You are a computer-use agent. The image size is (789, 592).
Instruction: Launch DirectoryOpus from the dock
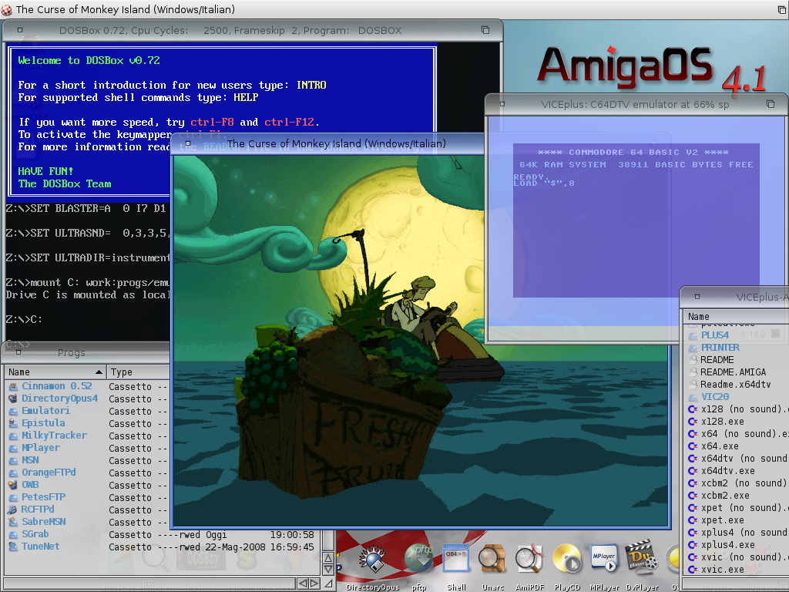pyautogui.click(x=373, y=562)
